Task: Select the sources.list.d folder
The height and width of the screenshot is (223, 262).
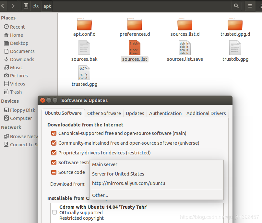Action: (x=185, y=27)
